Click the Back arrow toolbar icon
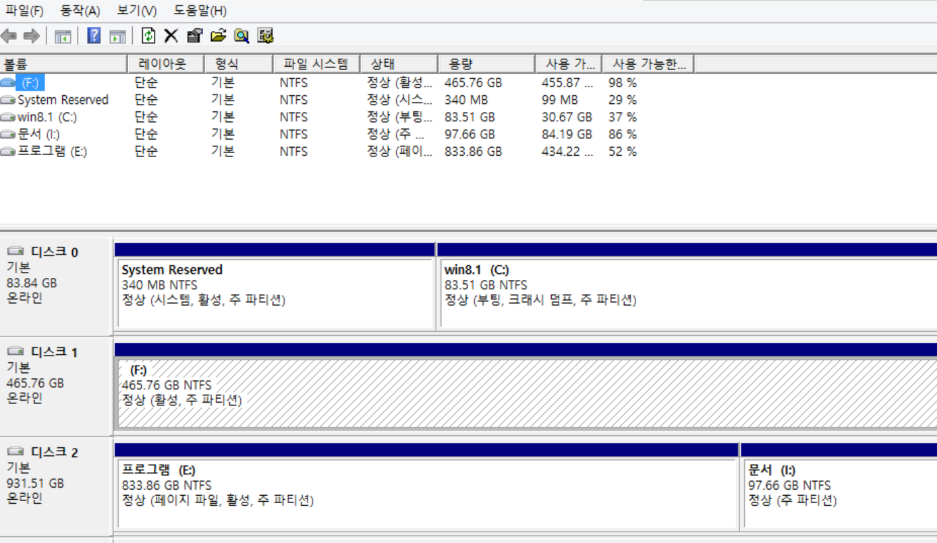 [9, 36]
